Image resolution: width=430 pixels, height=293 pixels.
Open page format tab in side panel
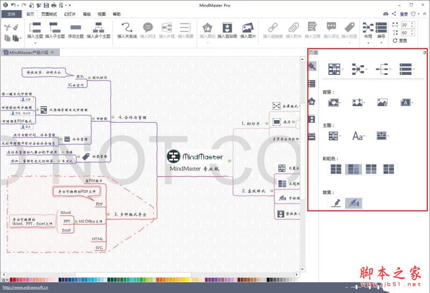click(x=312, y=66)
